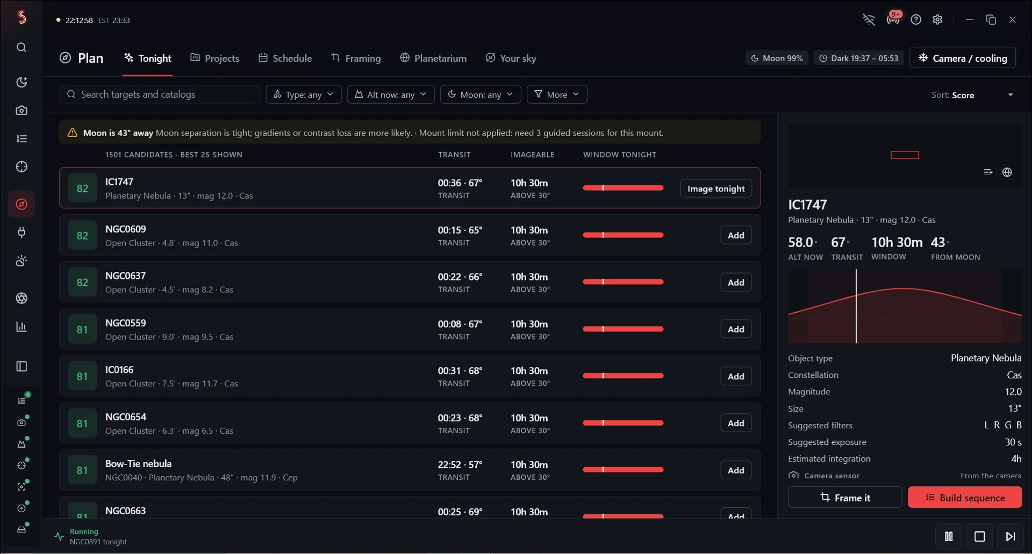This screenshot has width=1032, height=554.
Task: Expand the Type: any filter dropdown
Action: pyautogui.click(x=304, y=95)
